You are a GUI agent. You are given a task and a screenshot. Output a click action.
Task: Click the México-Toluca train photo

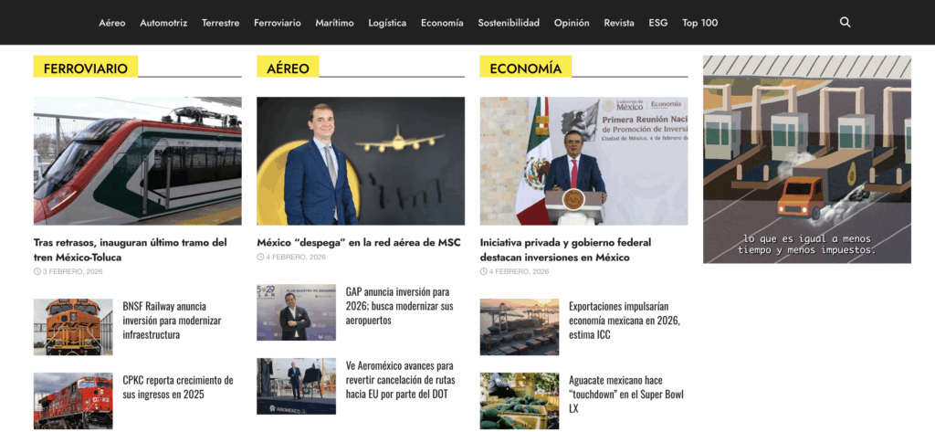[x=137, y=161]
